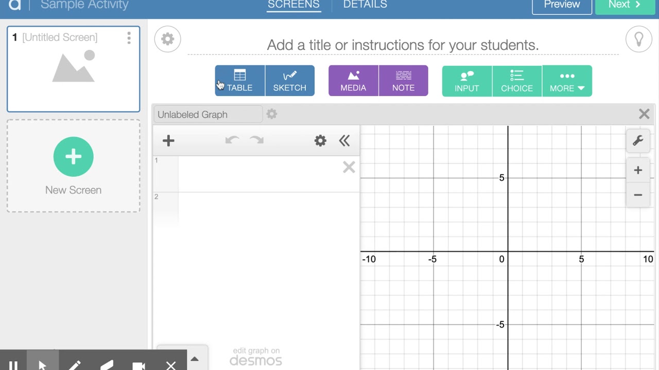The image size is (659, 370).
Task: Redo graph edit
Action: [256, 141]
